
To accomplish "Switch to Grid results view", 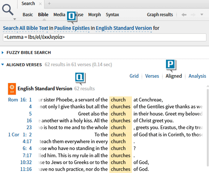I will 134,76.
